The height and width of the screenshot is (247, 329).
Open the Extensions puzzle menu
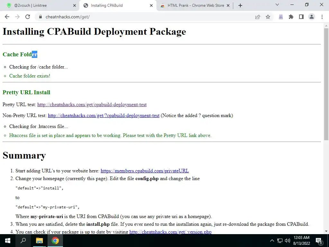(291, 17)
